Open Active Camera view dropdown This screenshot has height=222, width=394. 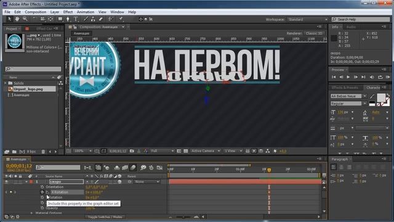(205, 151)
